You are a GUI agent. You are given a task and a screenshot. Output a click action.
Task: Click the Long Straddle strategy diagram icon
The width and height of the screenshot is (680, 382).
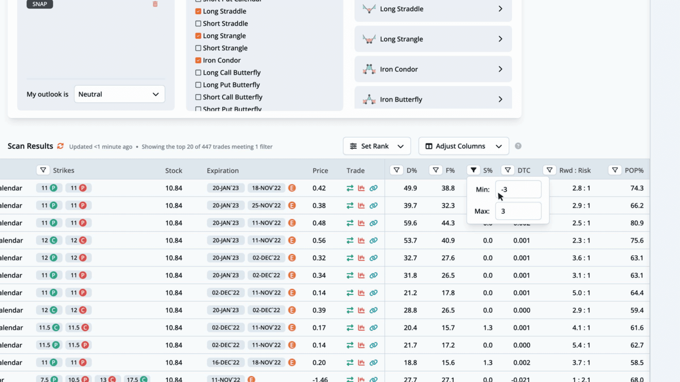(x=369, y=9)
